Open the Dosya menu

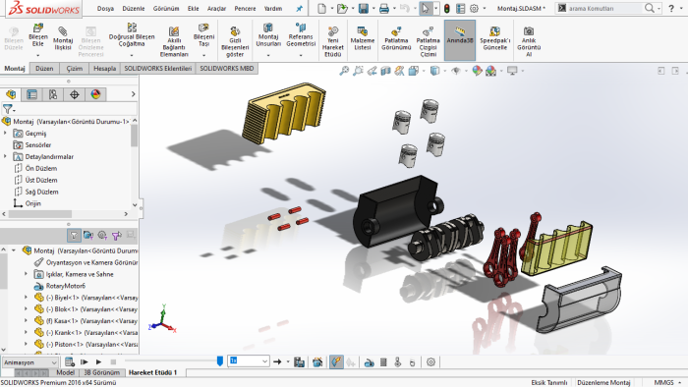coord(105,8)
